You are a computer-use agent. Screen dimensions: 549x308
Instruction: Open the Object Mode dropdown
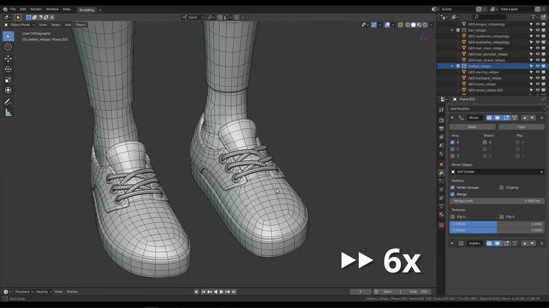(20, 25)
